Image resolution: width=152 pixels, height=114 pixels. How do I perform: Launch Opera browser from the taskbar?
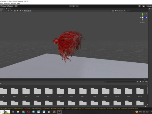pyautogui.click(x=28, y=112)
